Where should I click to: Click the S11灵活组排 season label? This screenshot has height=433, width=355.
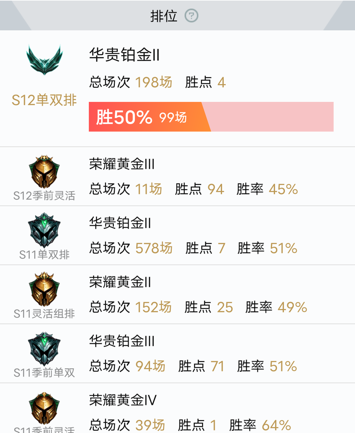[44, 314]
